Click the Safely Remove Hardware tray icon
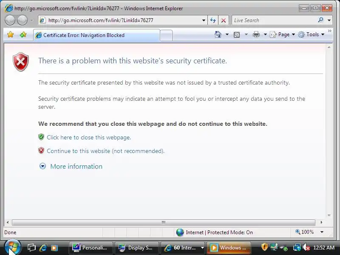 coord(284,247)
